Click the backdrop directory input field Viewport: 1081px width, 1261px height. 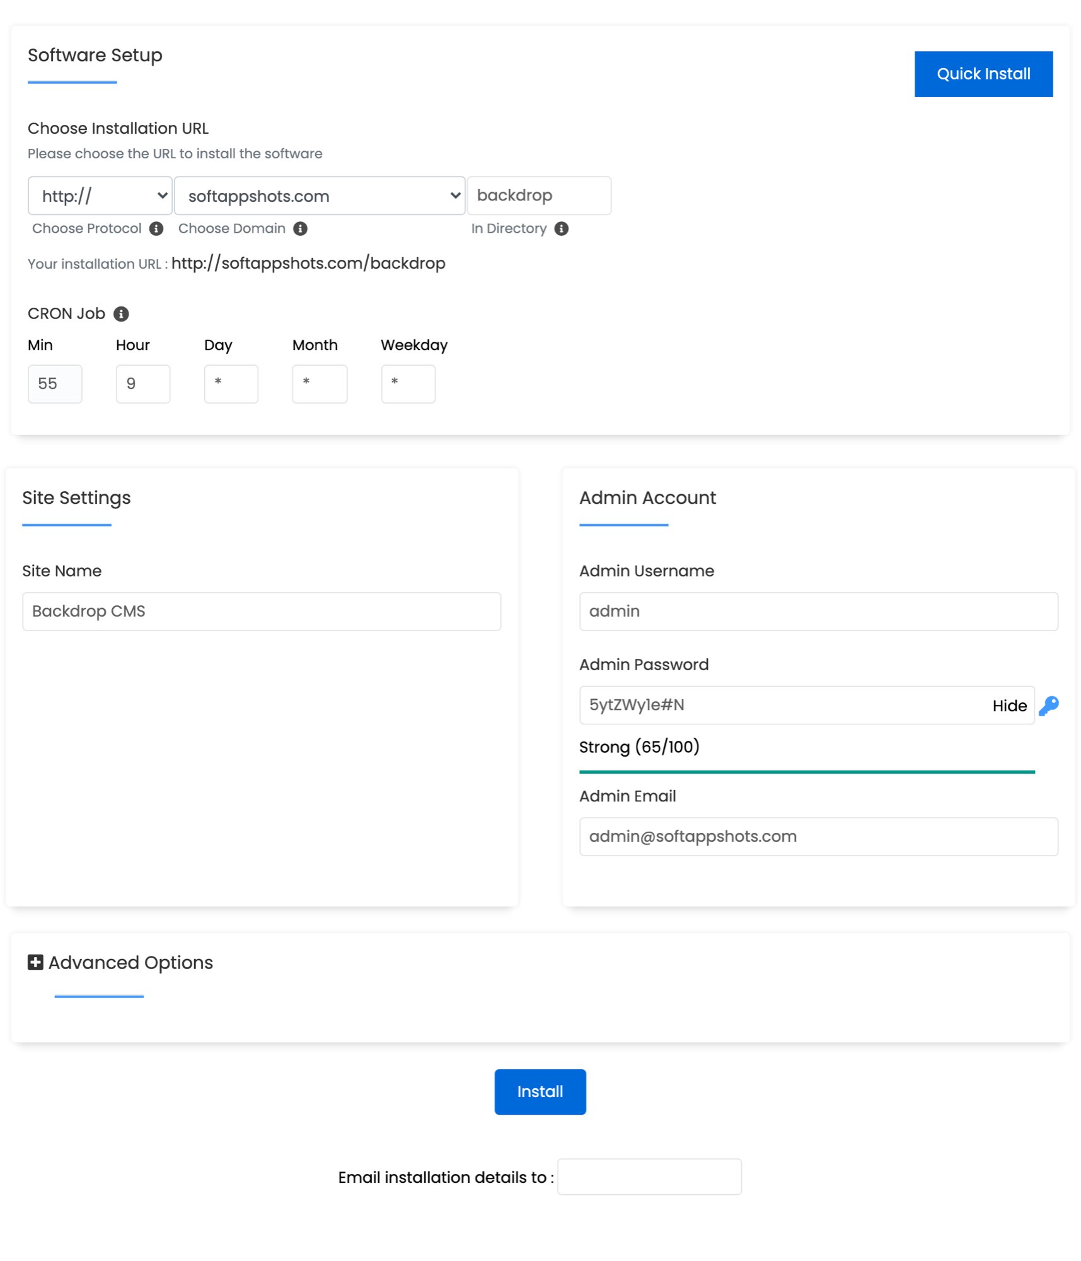tap(539, 195)
